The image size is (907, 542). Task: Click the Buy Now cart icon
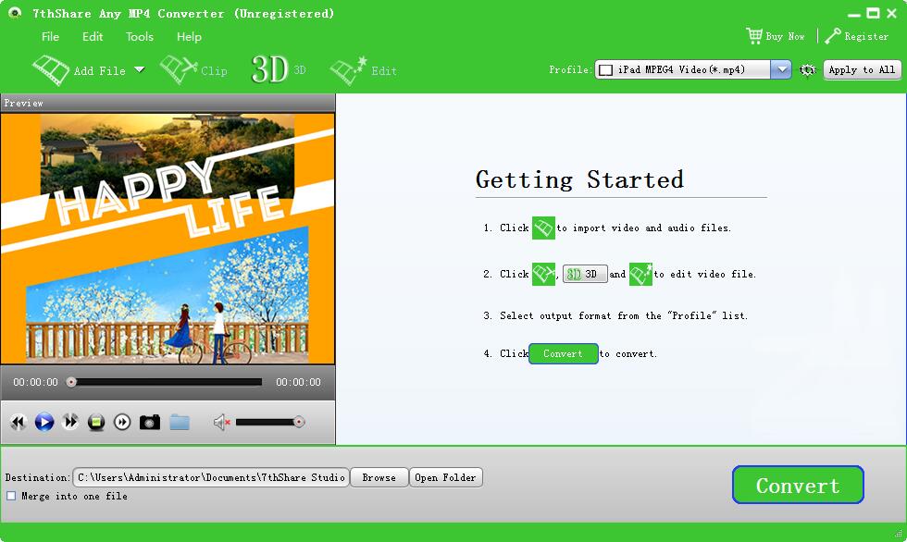click(755, 36)
